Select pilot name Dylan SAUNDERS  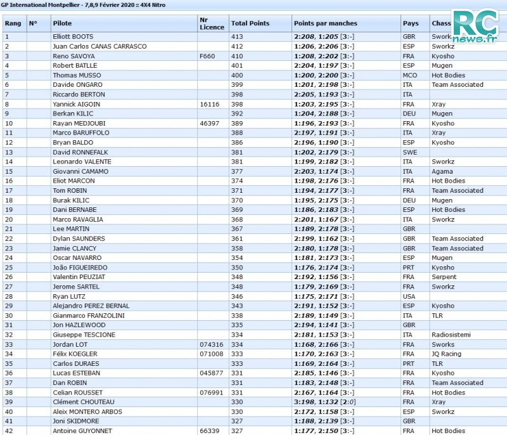pos(79,238)
